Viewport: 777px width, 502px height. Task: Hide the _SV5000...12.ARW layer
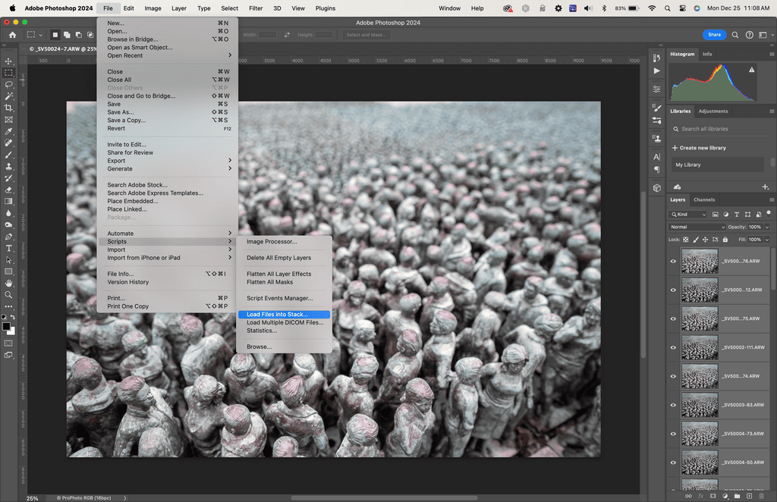(673, 290)
